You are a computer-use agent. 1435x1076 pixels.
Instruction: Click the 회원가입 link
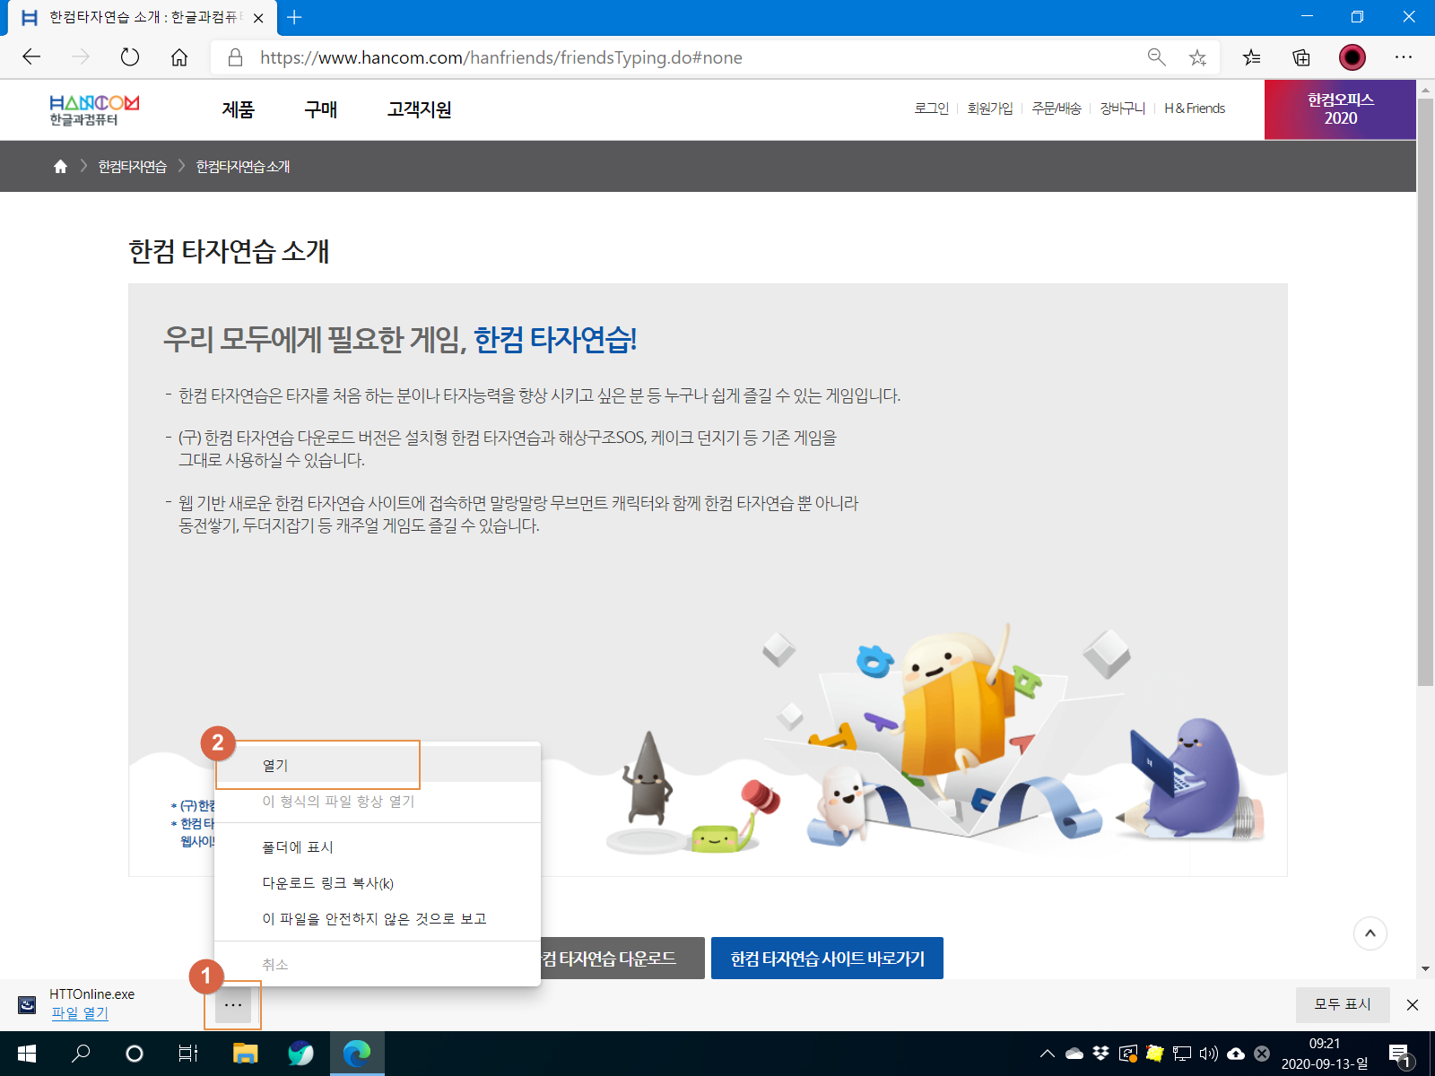(x=990, y=108)
